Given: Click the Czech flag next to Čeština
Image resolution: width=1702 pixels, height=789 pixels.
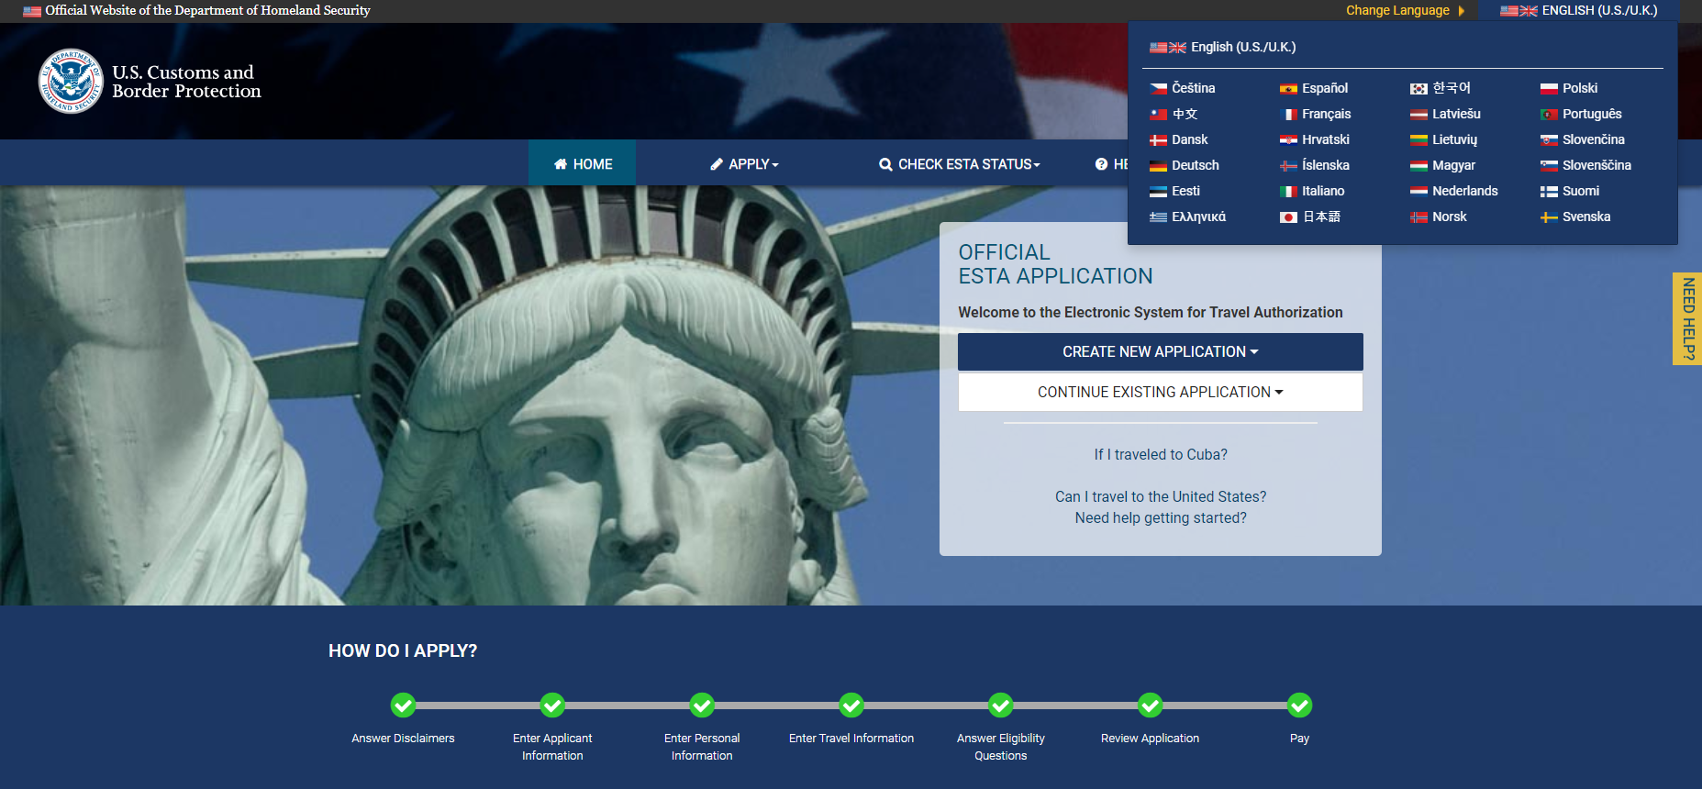Looking at the screenshot, I should [1158, 89].
